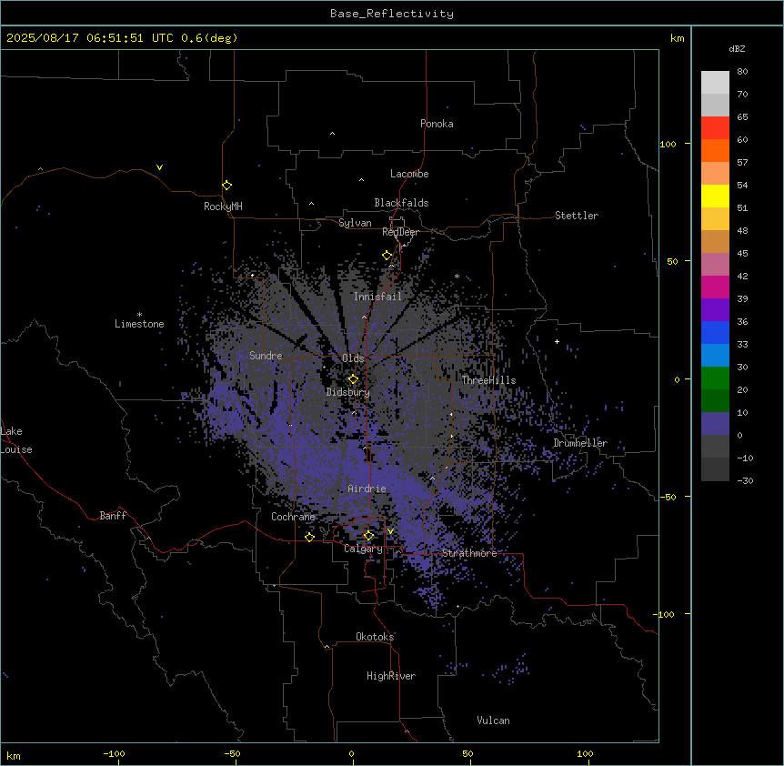Click the 50 tick on the vertical km axis

672,261
